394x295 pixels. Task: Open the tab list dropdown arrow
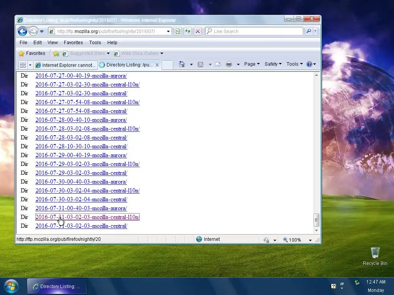click(30, 65)
